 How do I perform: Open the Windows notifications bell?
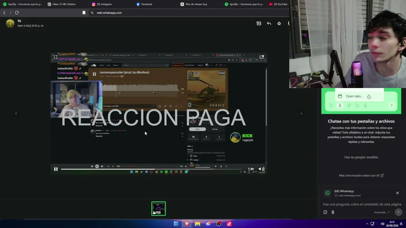pyautogui.click(x=401, y=224)
